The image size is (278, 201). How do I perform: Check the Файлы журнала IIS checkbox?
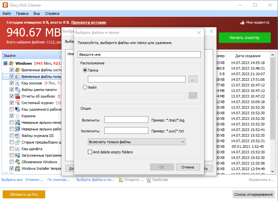(x=12, y=136)
